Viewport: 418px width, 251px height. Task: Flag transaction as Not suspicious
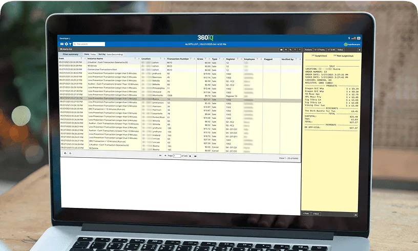pyautogui.click(x=343, y=56)
